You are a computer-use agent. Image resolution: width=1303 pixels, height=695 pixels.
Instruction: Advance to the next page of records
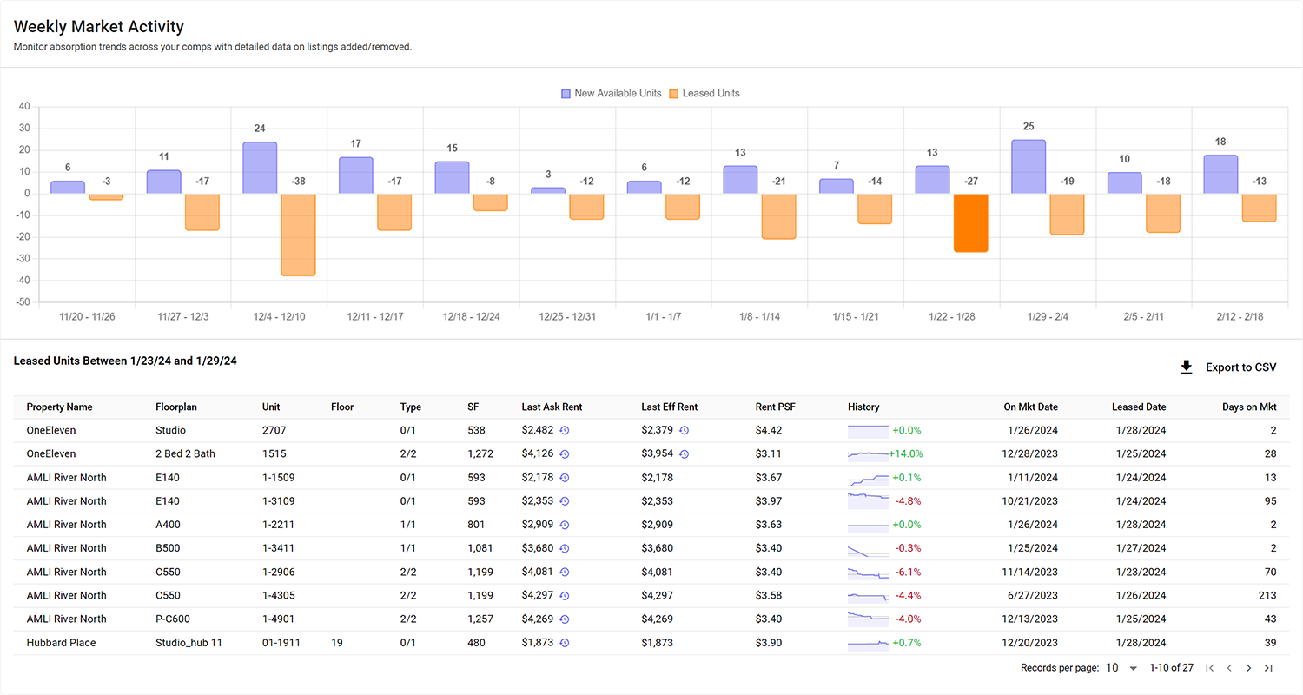(x=1248, y=668)
